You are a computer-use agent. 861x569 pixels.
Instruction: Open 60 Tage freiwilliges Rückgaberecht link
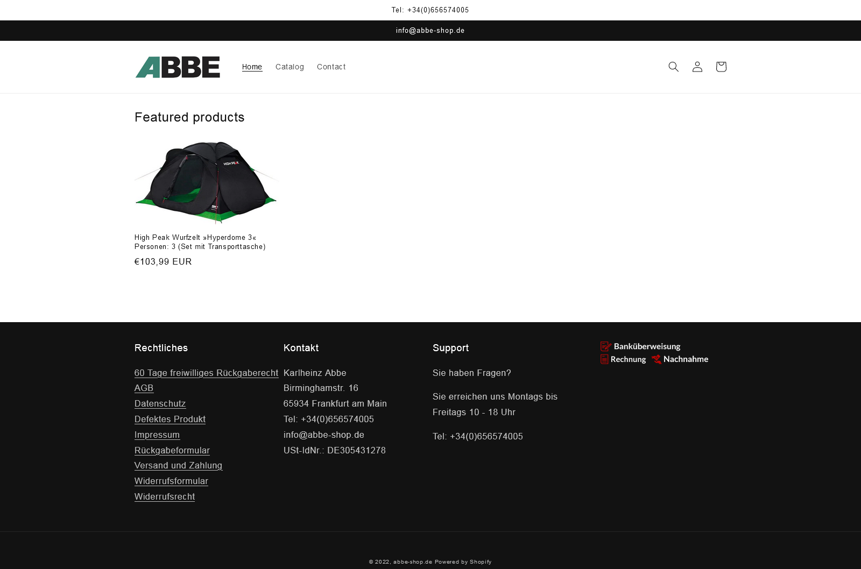click(x=206, y=373)
